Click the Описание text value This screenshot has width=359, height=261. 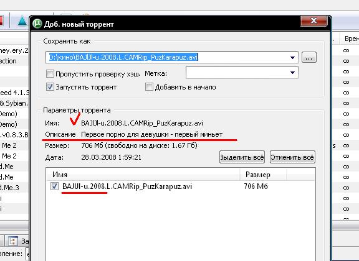tap(151, 134)
